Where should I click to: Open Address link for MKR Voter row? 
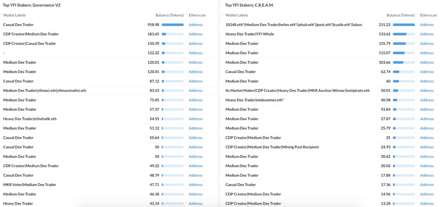coord(196,185)
